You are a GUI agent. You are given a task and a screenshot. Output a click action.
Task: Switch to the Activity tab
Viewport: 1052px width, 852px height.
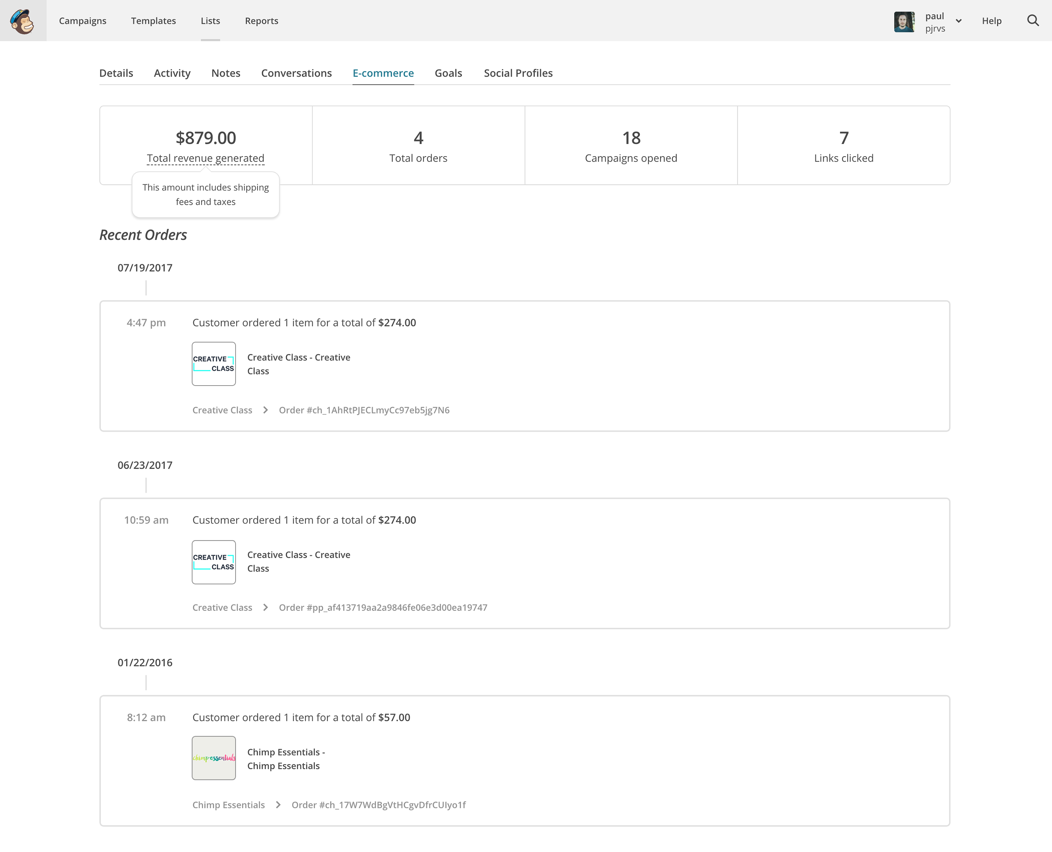172,73
